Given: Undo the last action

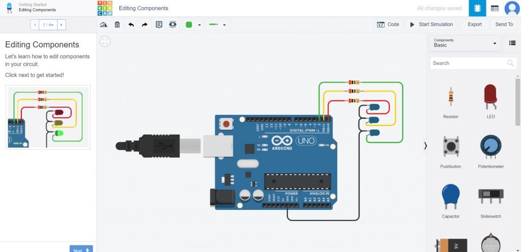Looking at the screenshot, I should click(x=131, y=24).
